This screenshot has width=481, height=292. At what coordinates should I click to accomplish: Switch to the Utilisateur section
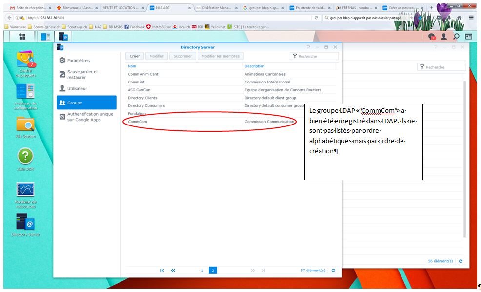coord(77,89)
